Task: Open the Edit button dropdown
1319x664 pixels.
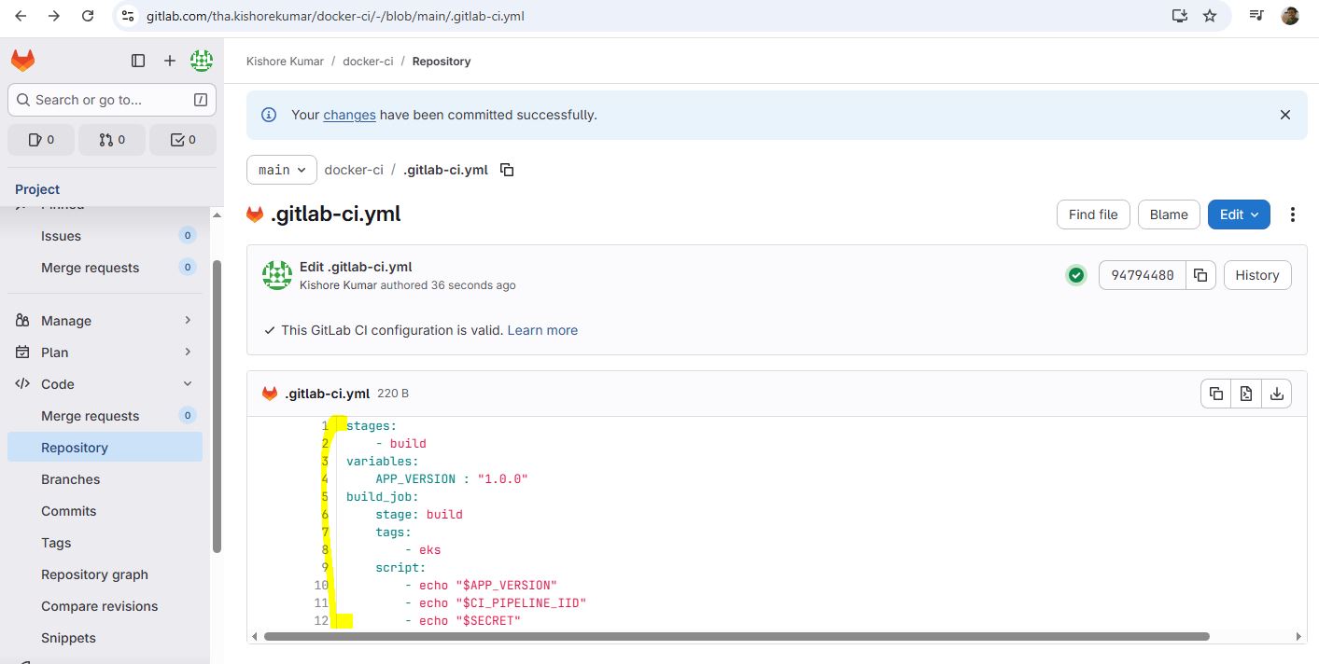Action: (1239, 214)
